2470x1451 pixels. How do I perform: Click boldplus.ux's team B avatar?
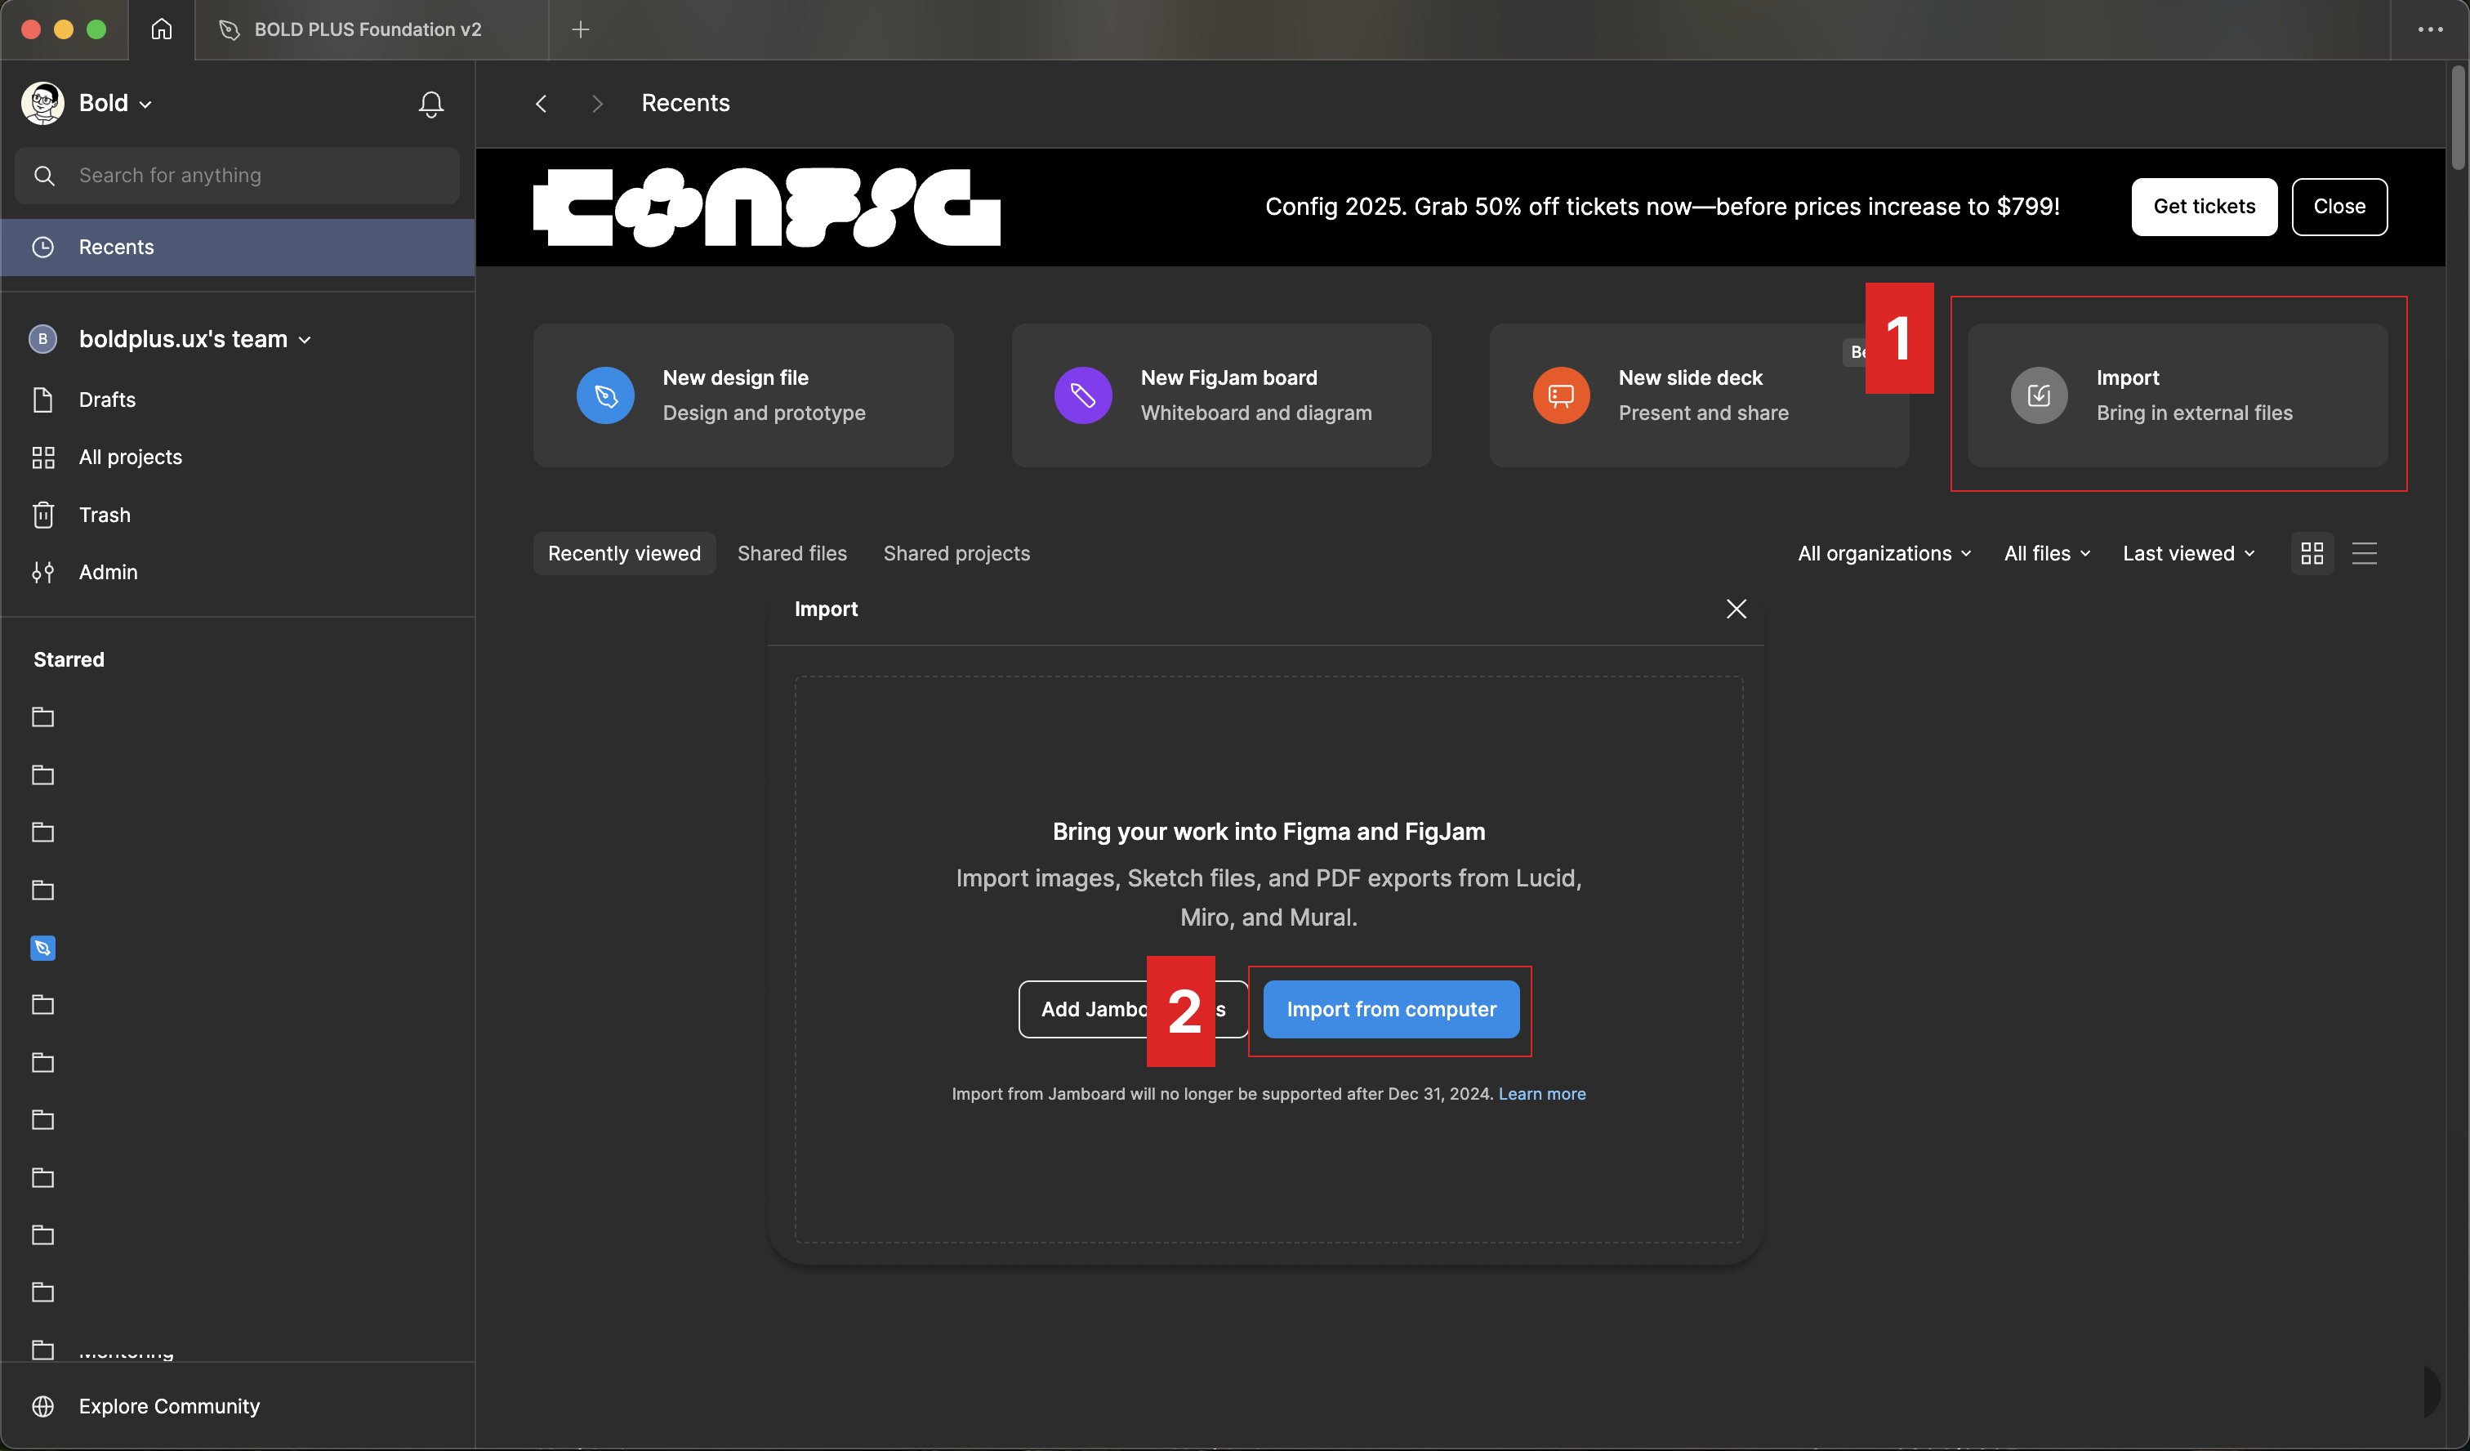(42, 339)
